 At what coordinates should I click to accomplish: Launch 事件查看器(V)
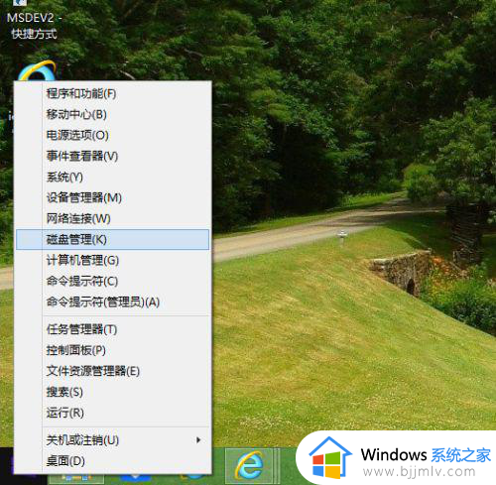tap(112, 156)
